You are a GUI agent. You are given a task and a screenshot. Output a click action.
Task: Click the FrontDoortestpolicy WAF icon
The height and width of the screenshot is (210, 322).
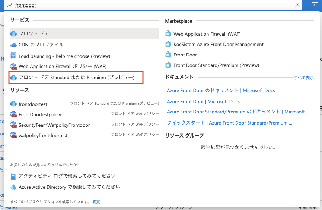13,114
